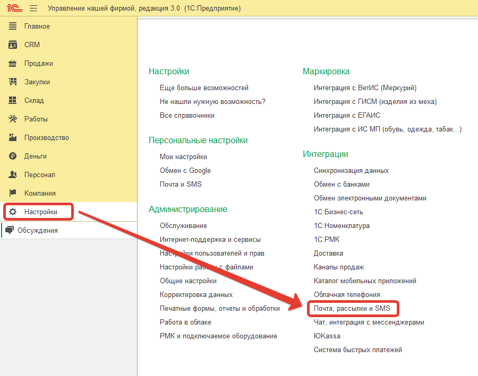Screen dimensions: 478x376
Task: Open Общие настройки
Action: pyautogui.click(x=188, y=281)
